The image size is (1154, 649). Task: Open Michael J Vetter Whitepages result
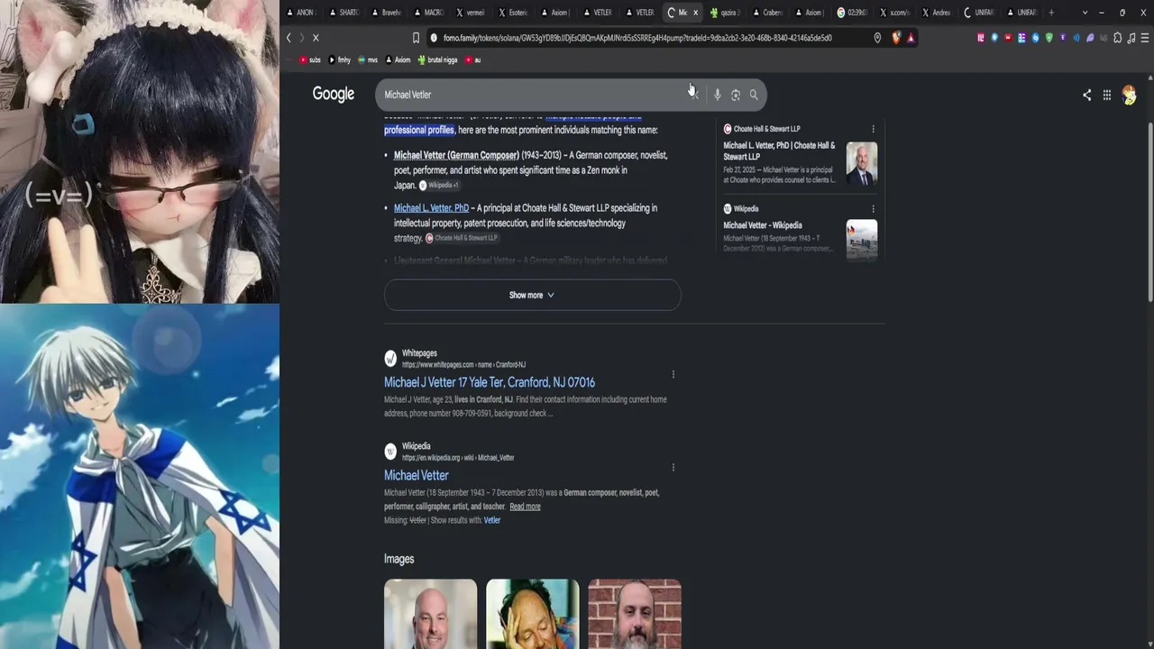pyautogui.click(x=490, y=382)
